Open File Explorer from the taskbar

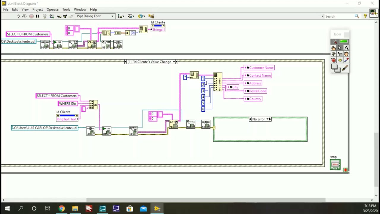[x=75, y=208]
